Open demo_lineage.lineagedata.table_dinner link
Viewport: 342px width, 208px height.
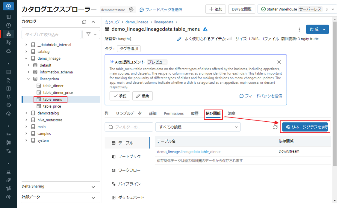click(189, 152)
